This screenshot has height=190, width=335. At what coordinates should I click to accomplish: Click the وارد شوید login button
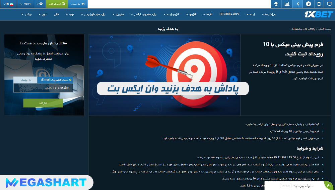click(x=78, y=4)
